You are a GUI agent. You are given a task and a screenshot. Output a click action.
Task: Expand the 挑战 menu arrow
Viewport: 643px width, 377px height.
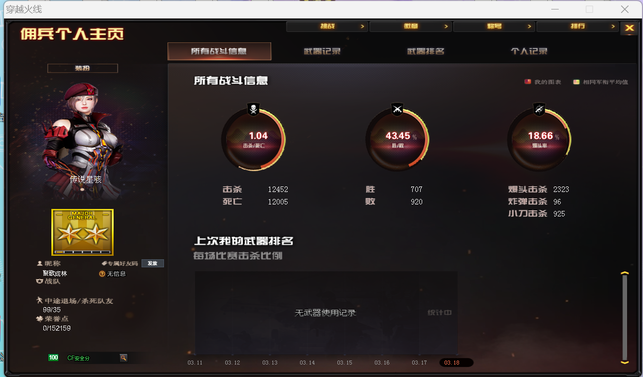[362, 26]
